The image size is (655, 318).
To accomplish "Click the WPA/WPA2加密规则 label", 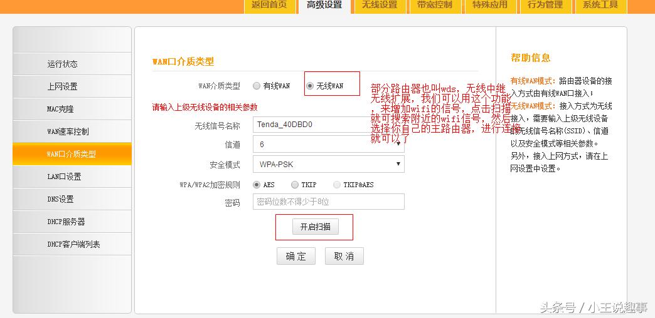I will click(210, 185).
